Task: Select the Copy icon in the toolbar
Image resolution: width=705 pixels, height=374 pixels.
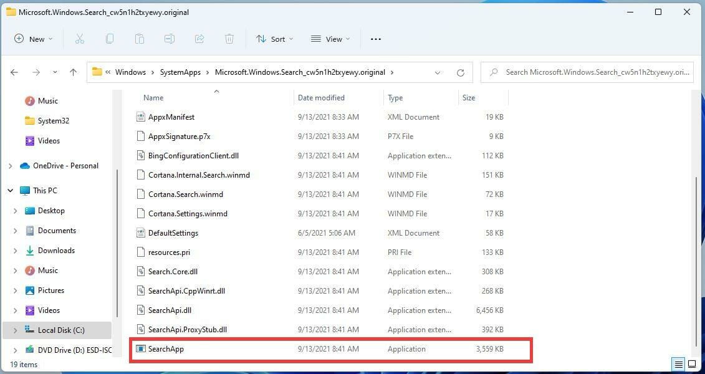Action: tap(110, 39)
